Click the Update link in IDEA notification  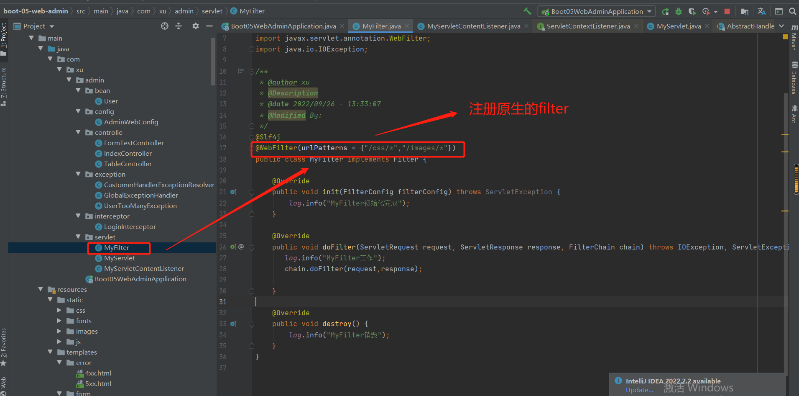point(639,390)
